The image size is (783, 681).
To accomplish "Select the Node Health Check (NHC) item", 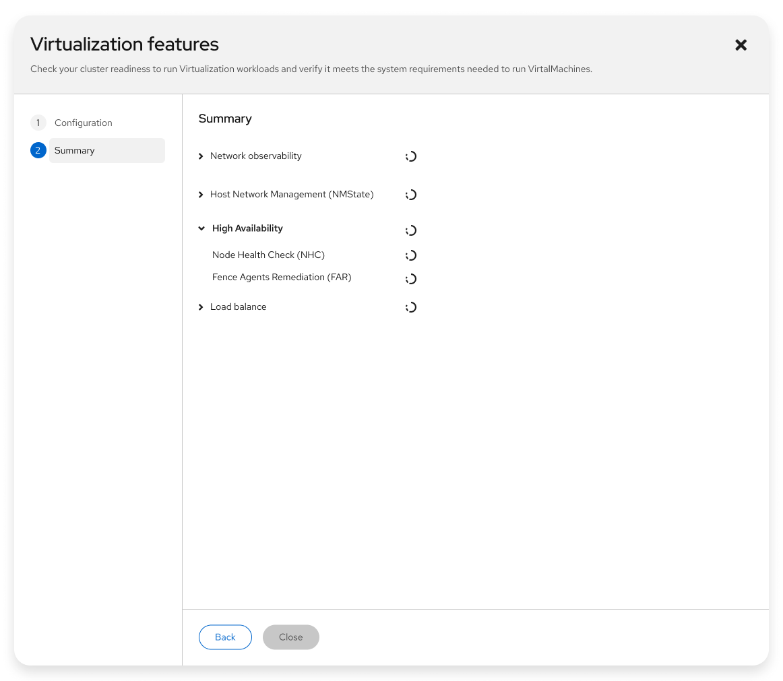I will pos(268,255).
